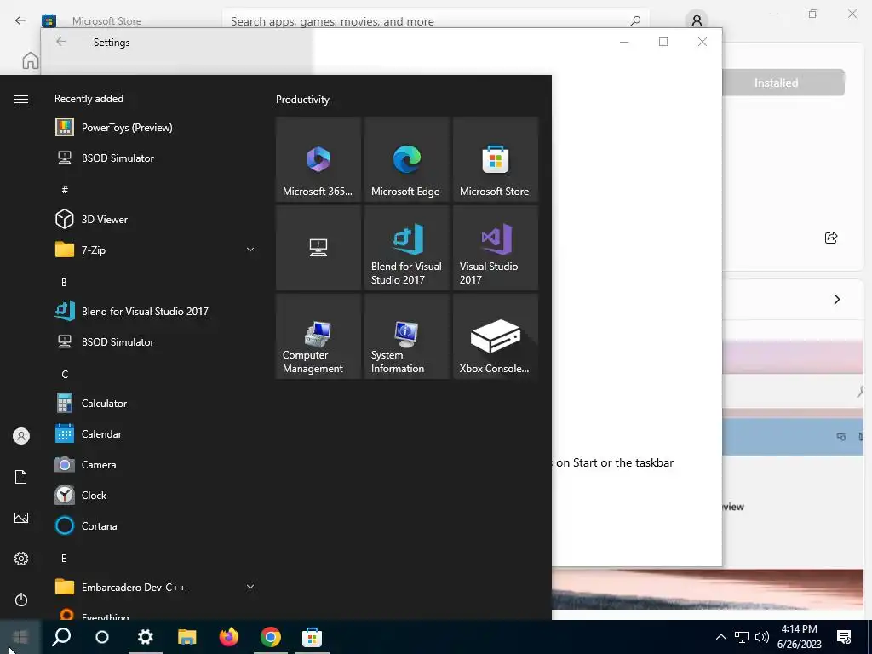This screenshot has height=654, width=872.
Task: Click the Microsoft Store search magnifier
Action: point(635,21)
